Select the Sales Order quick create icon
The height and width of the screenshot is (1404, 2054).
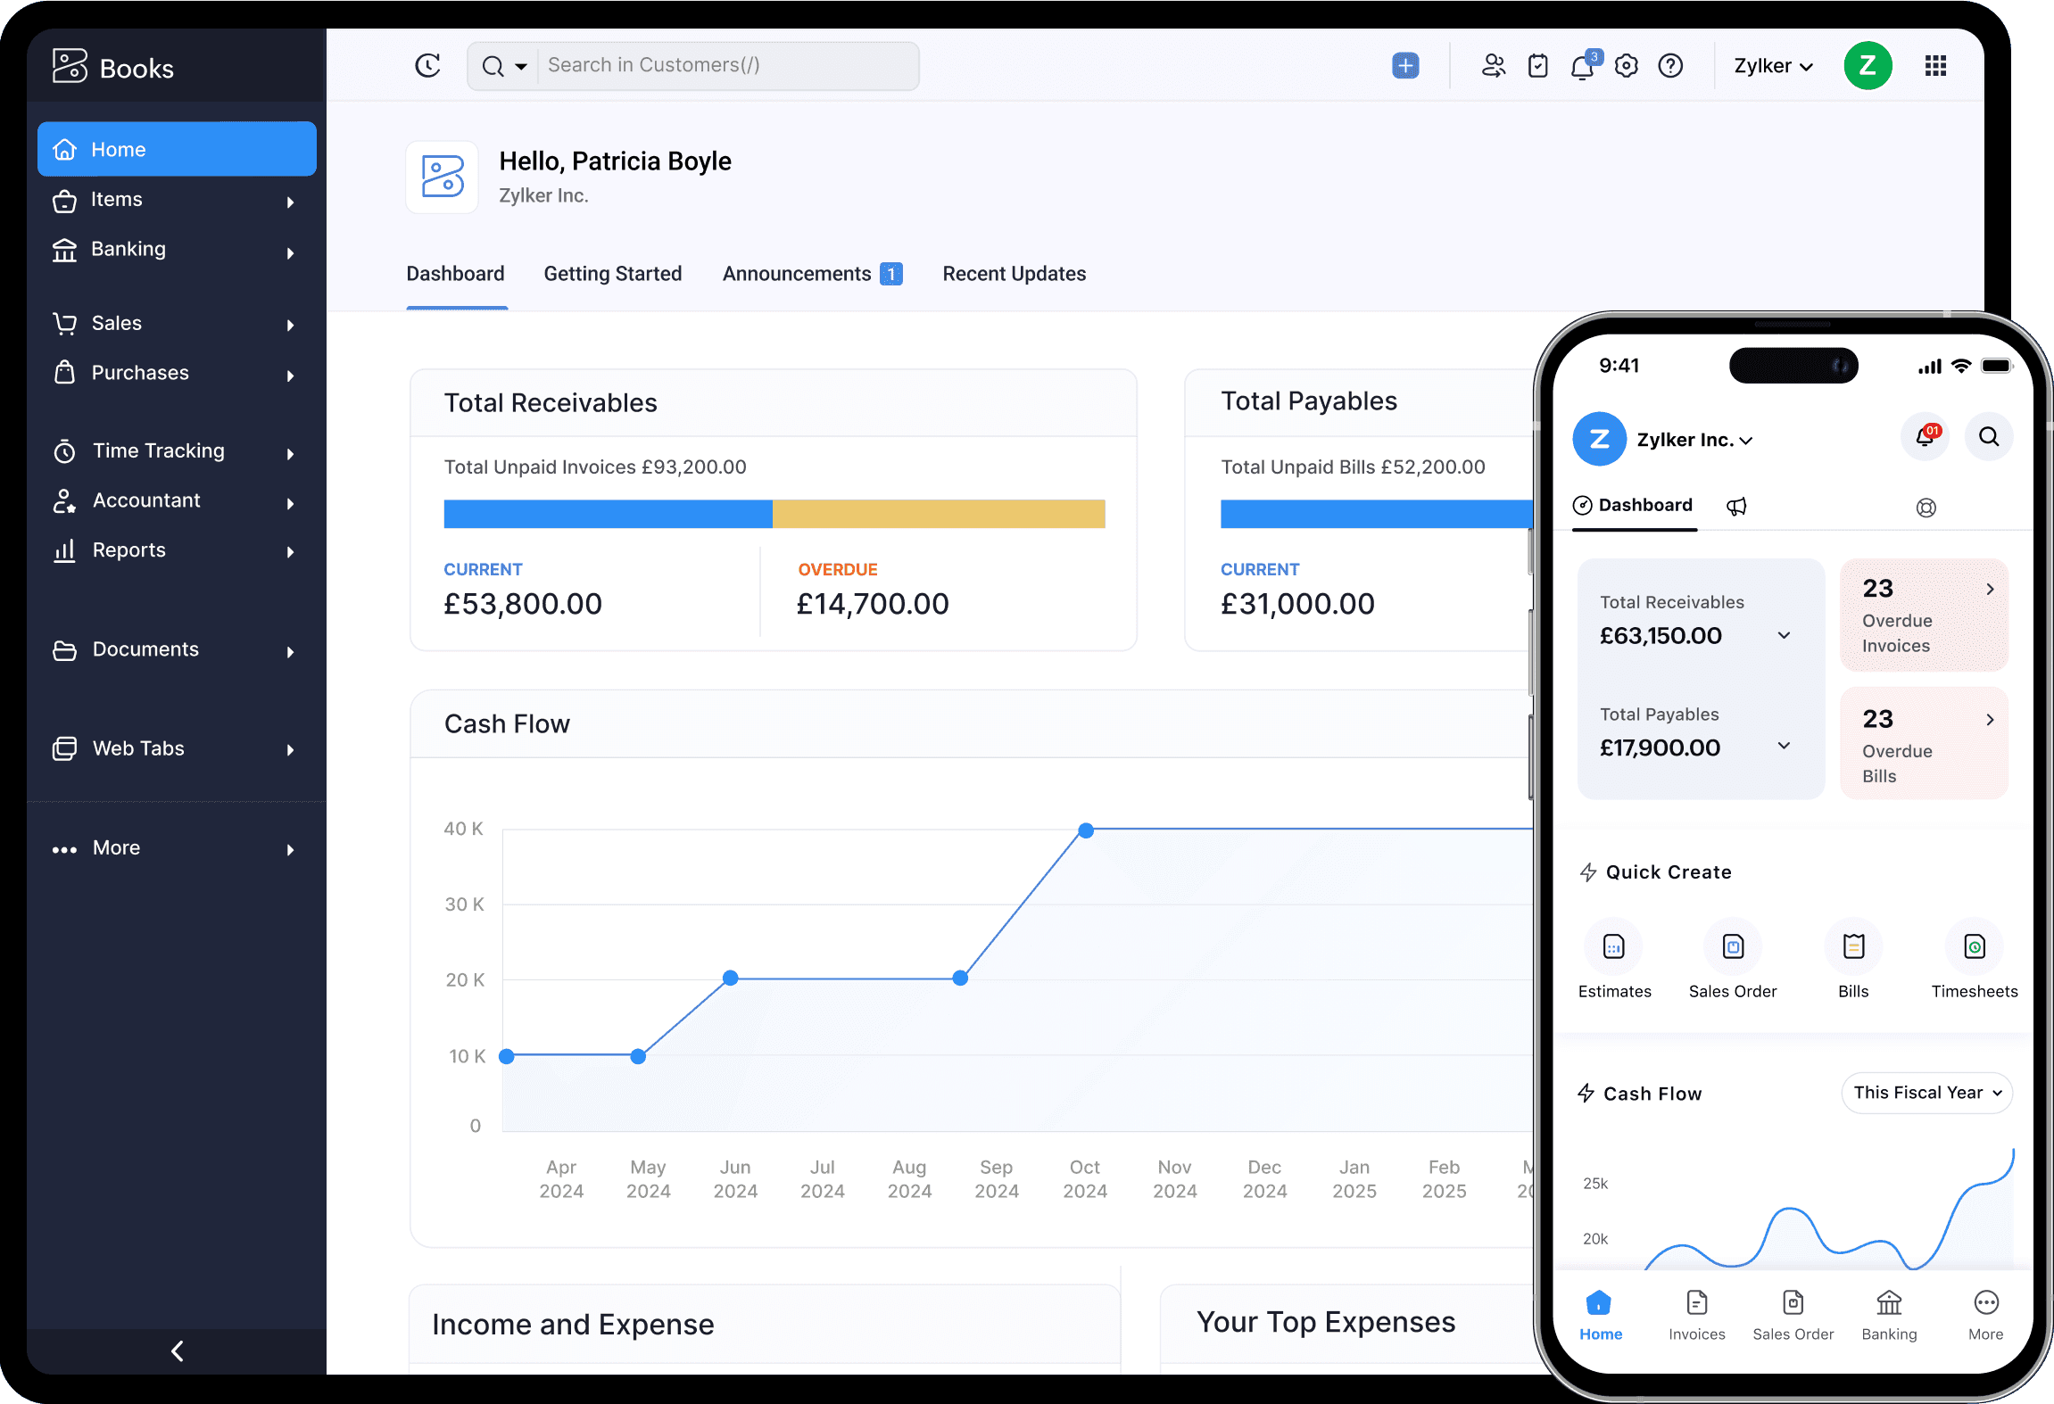pos(1733,947)
